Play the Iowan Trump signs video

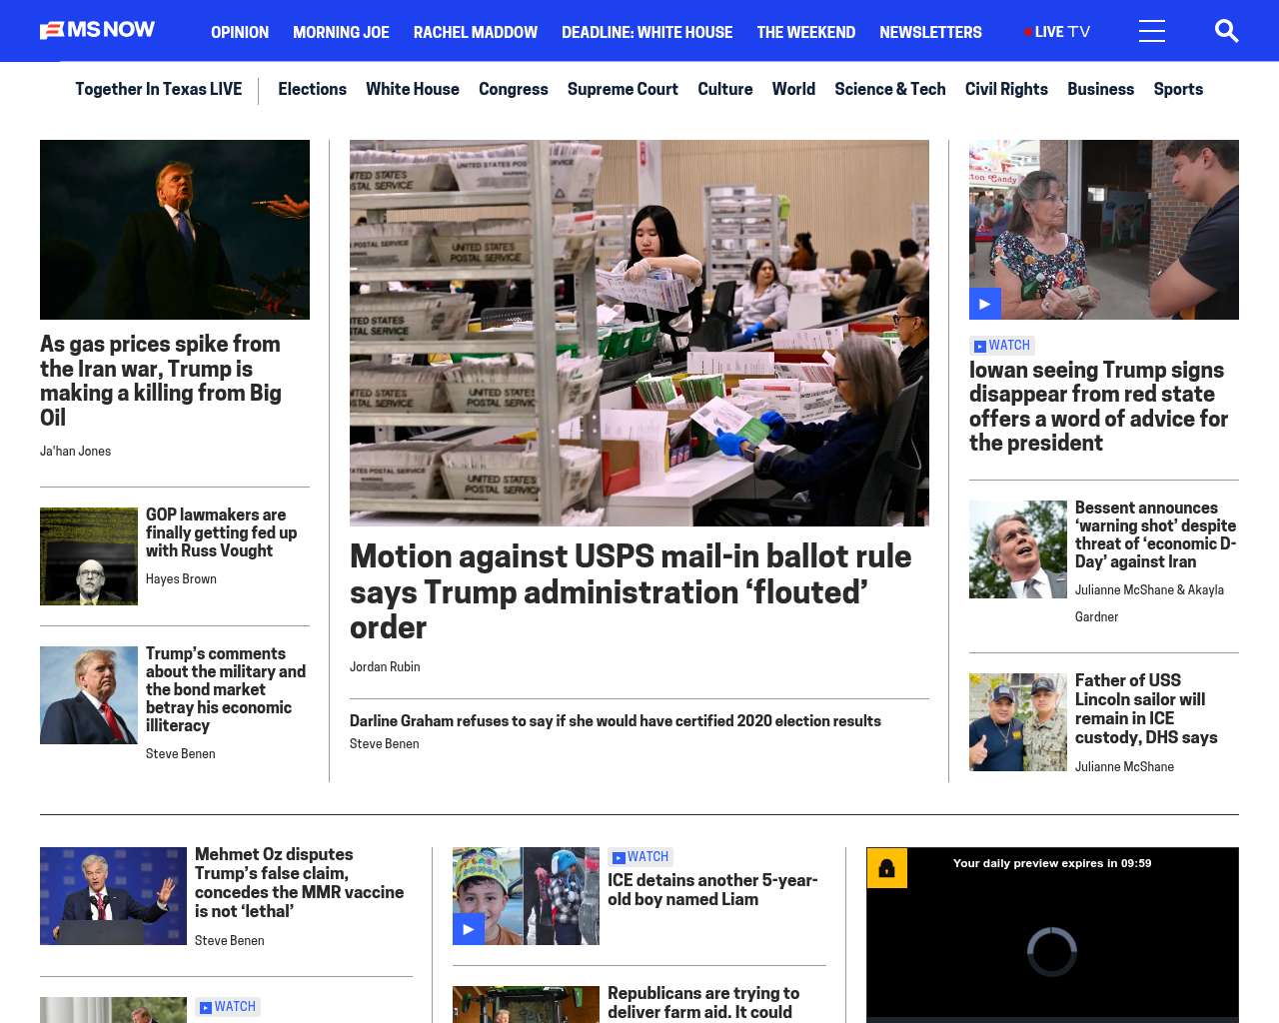click(x=985, y=304)
